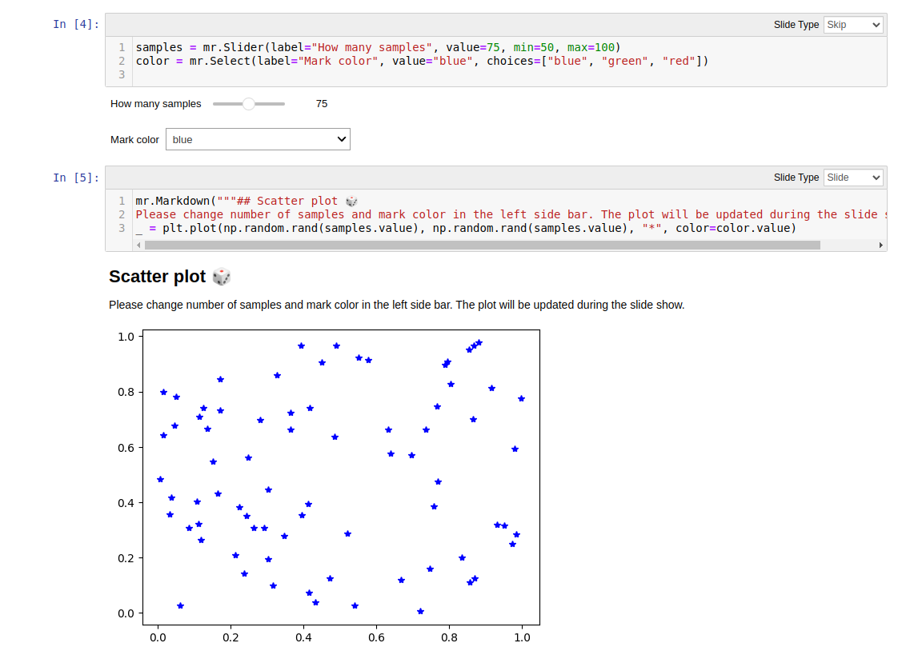This screenshot has width=898, height=655.
Task: Click the slider value 75 text
Action: point(322,103)
